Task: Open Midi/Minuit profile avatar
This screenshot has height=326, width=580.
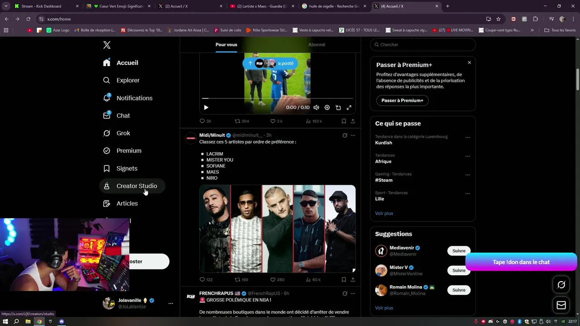Action: point(191,138)
